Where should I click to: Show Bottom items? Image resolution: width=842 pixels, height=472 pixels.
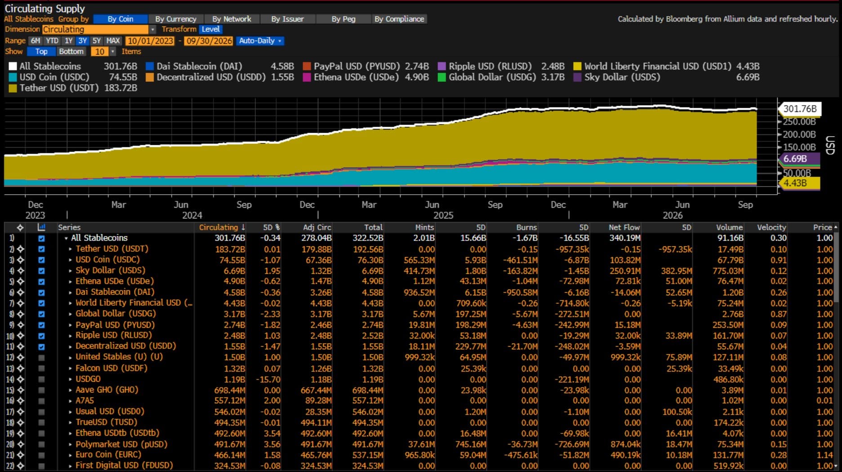tap(71, 52)
